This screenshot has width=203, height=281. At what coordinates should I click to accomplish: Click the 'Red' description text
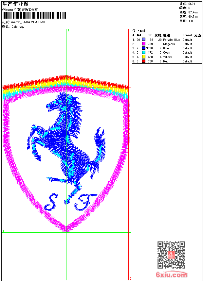click(166, 61)
